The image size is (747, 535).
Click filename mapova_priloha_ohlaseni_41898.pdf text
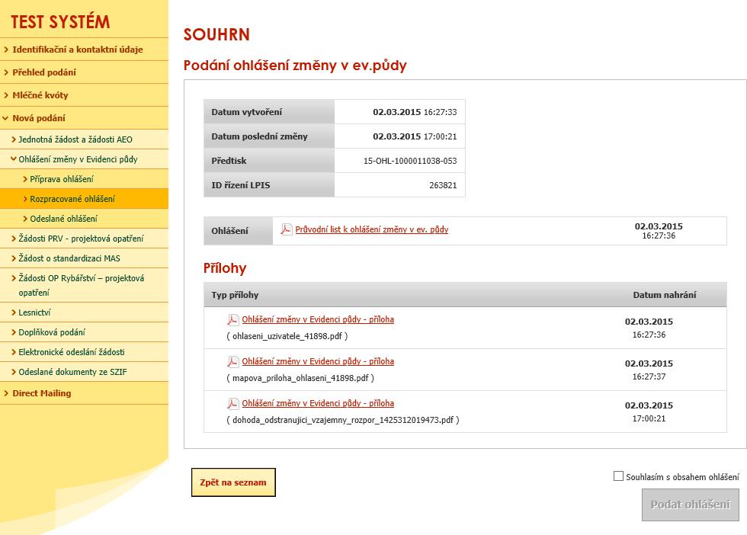pyautogui.click(x=300, y=378)
